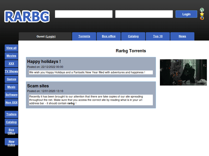Go to the Top 10 tab
Screen dimensions: 209x156
(x=158, y=36)
